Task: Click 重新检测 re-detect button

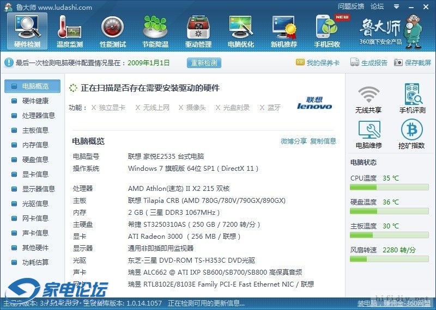Action: click(x=204, y=63)
